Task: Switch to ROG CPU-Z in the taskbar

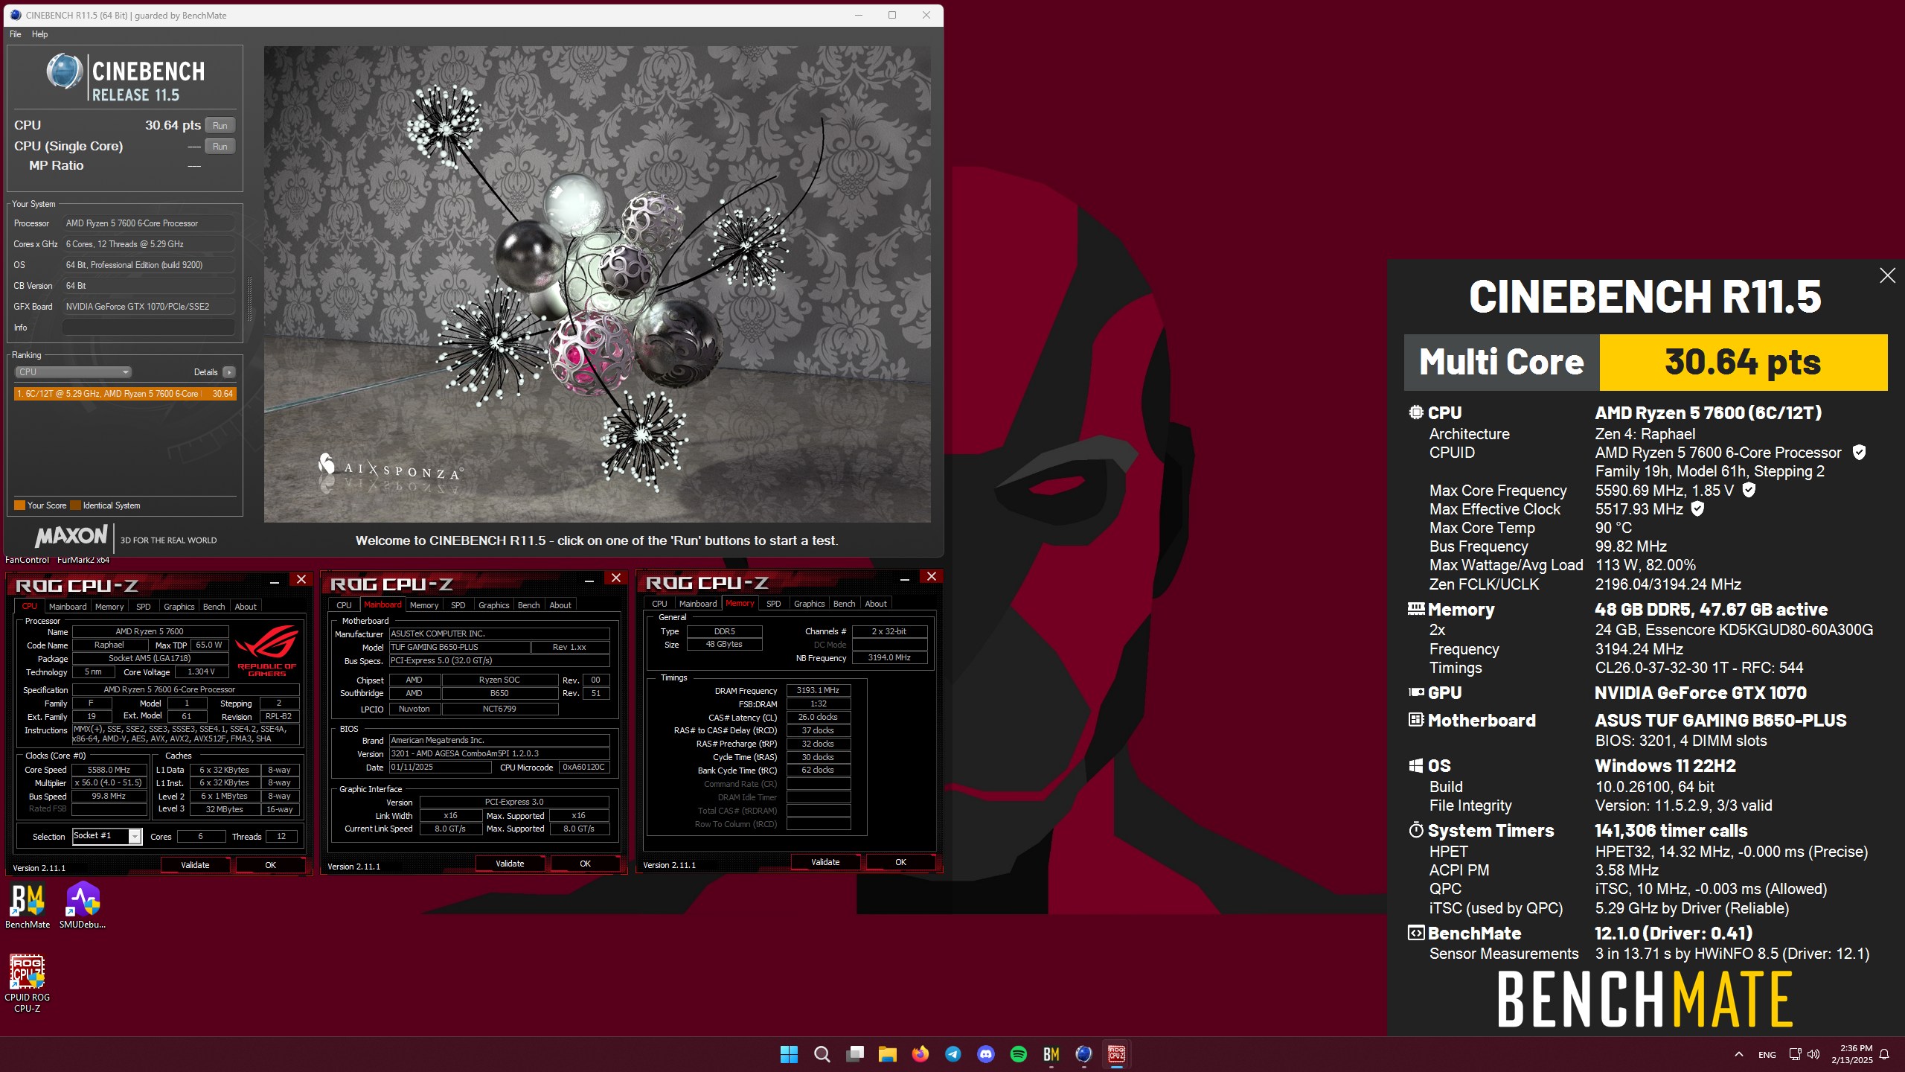Action: pos(1117,1054)
